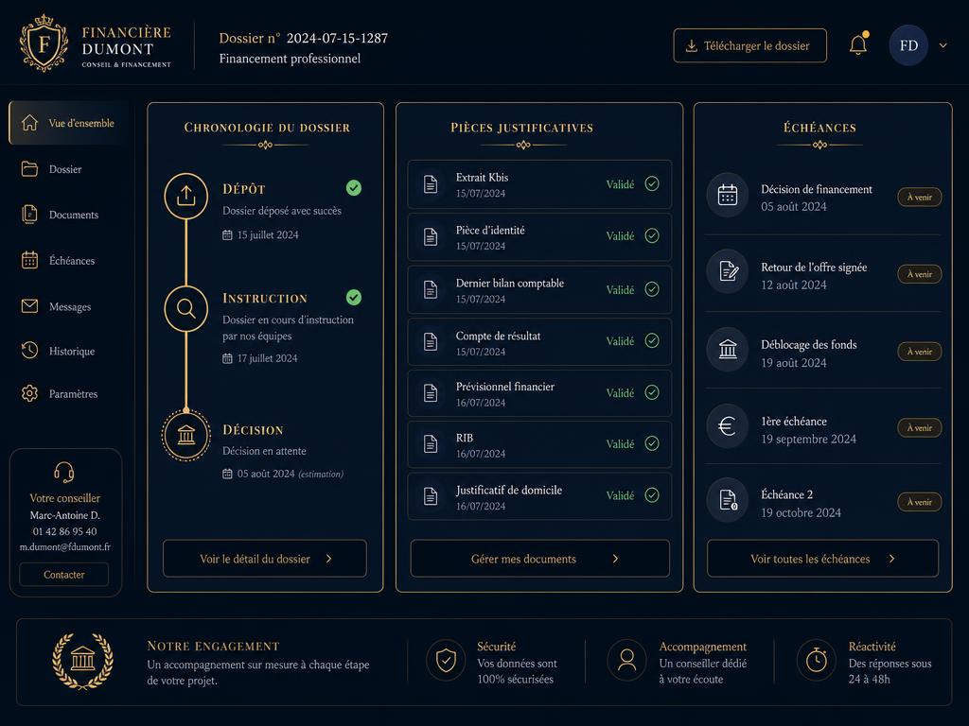Click bank icon for Déblocage des fonds
This screenshot has width=969, height=726.
pyautogui.click(x=728, y=350)
